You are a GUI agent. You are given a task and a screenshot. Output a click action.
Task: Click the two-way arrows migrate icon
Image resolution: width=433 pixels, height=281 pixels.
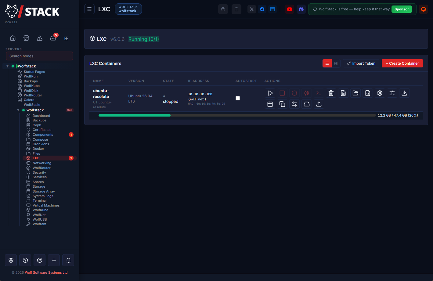tap(294, 104)
